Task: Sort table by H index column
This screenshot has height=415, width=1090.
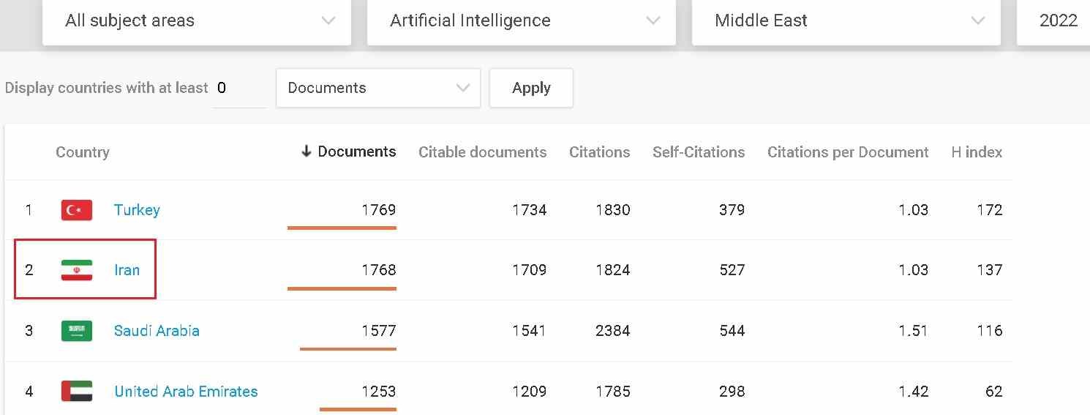Action: [x=977, y=152]
